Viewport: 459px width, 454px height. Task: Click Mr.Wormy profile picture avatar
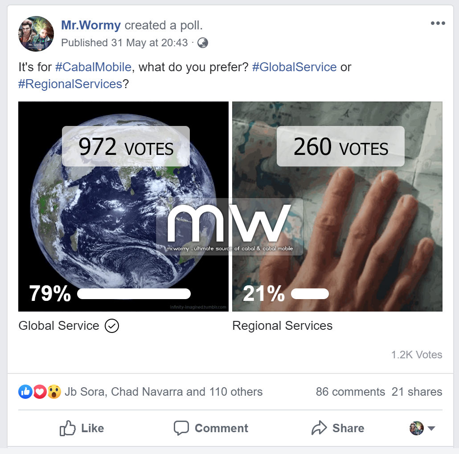coord(36,34)
